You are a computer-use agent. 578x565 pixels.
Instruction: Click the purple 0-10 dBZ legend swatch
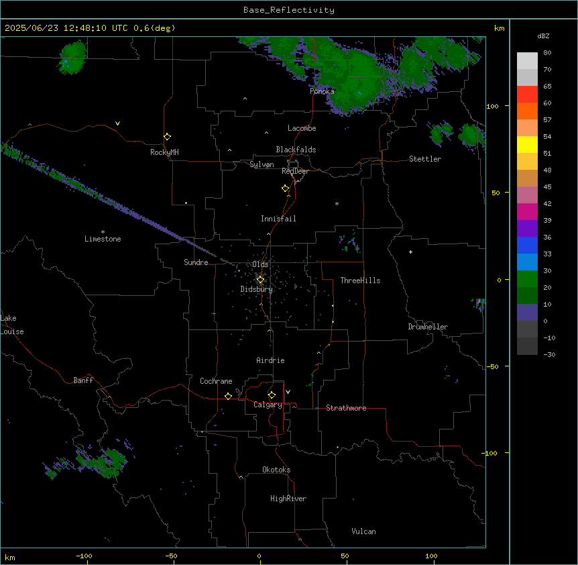527,313
